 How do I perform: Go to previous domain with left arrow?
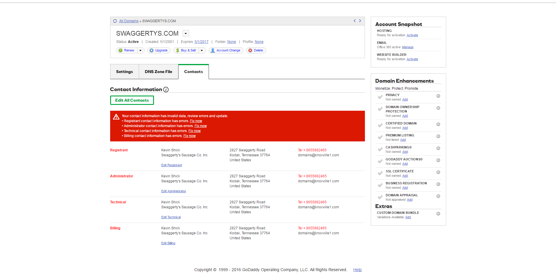coord(355,21)
